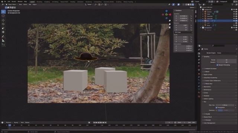Toggle Film Transparent checkbox

[x=216, y=108]
